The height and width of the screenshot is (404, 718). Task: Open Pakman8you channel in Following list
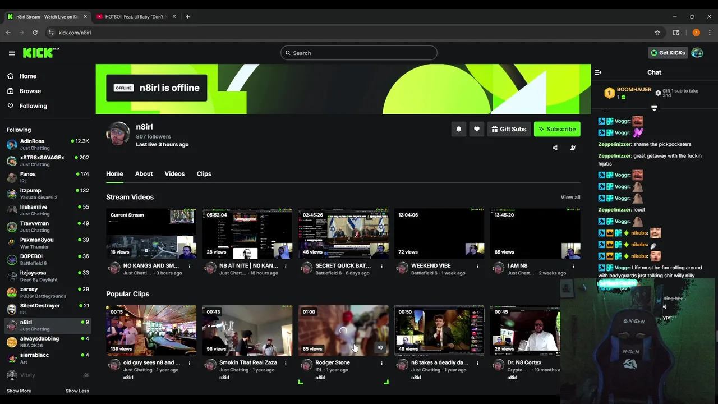point(47,243)
